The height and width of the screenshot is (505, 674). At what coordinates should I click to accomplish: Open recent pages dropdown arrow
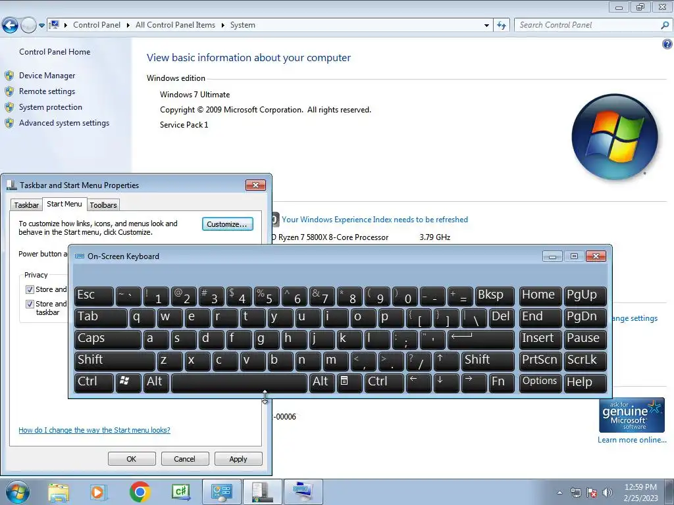(x=41, y=26)
